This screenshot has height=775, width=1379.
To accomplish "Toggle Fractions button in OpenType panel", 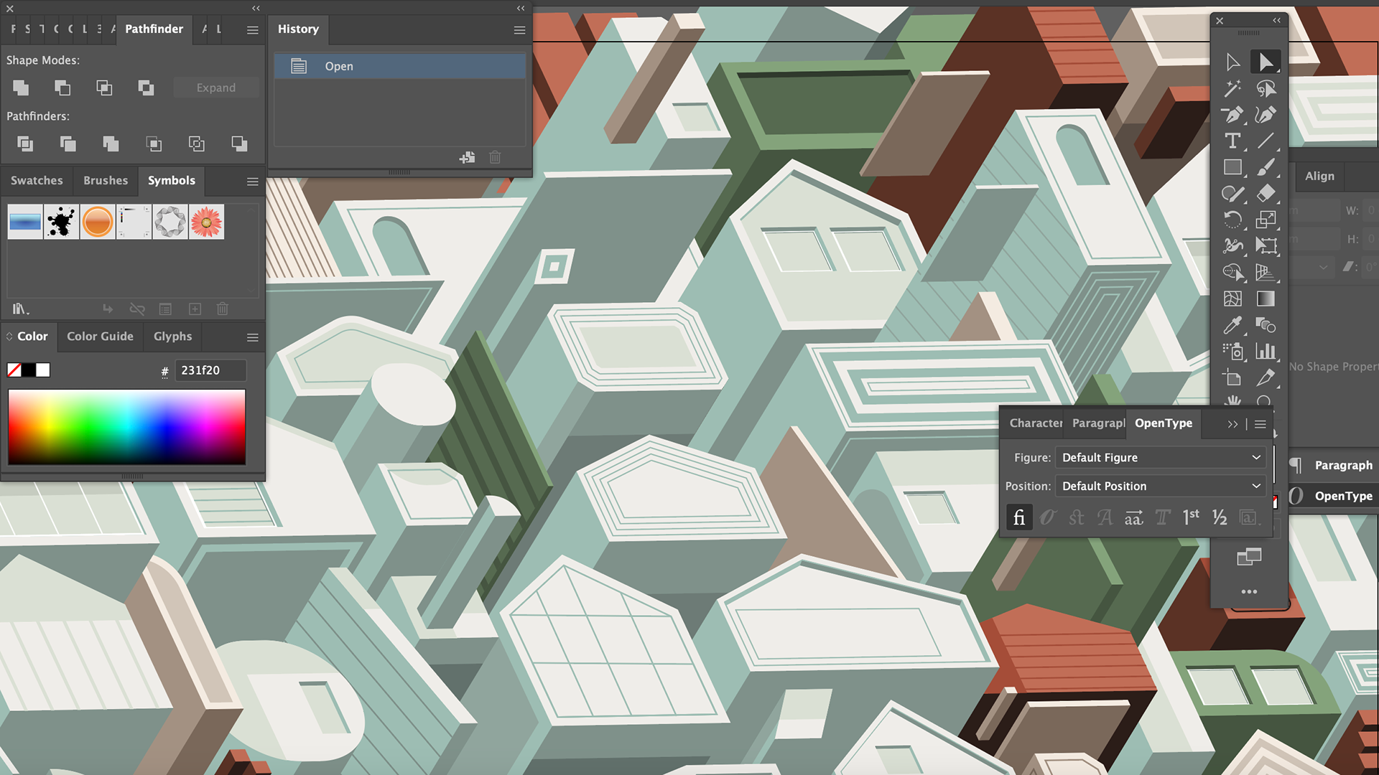I will [1220, 517].
